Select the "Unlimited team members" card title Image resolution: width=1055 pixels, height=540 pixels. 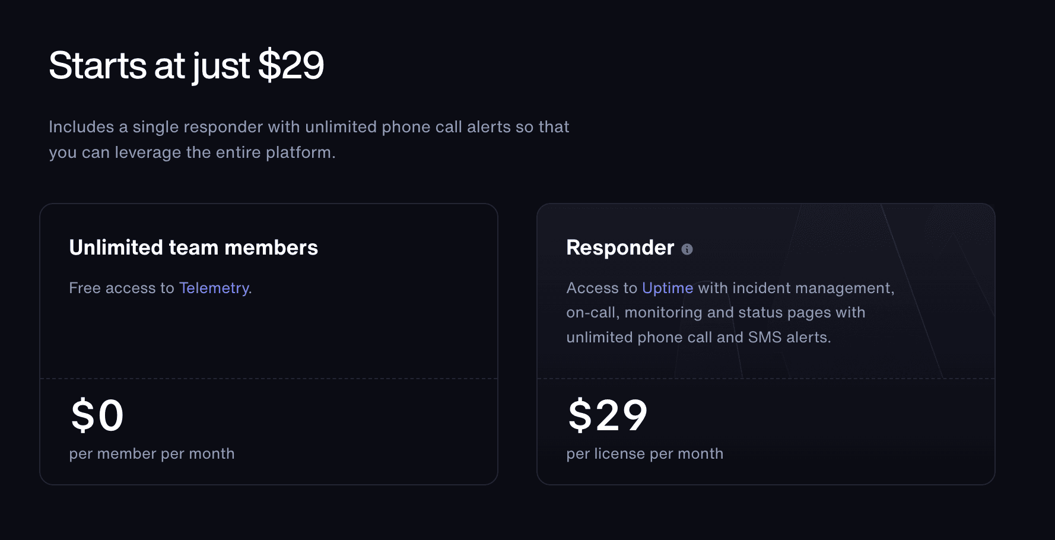pos(193,247)
